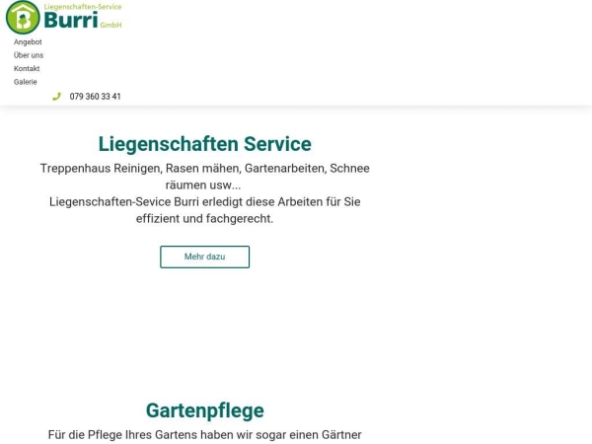Click the word Schnee in the service description

point(349,169)
